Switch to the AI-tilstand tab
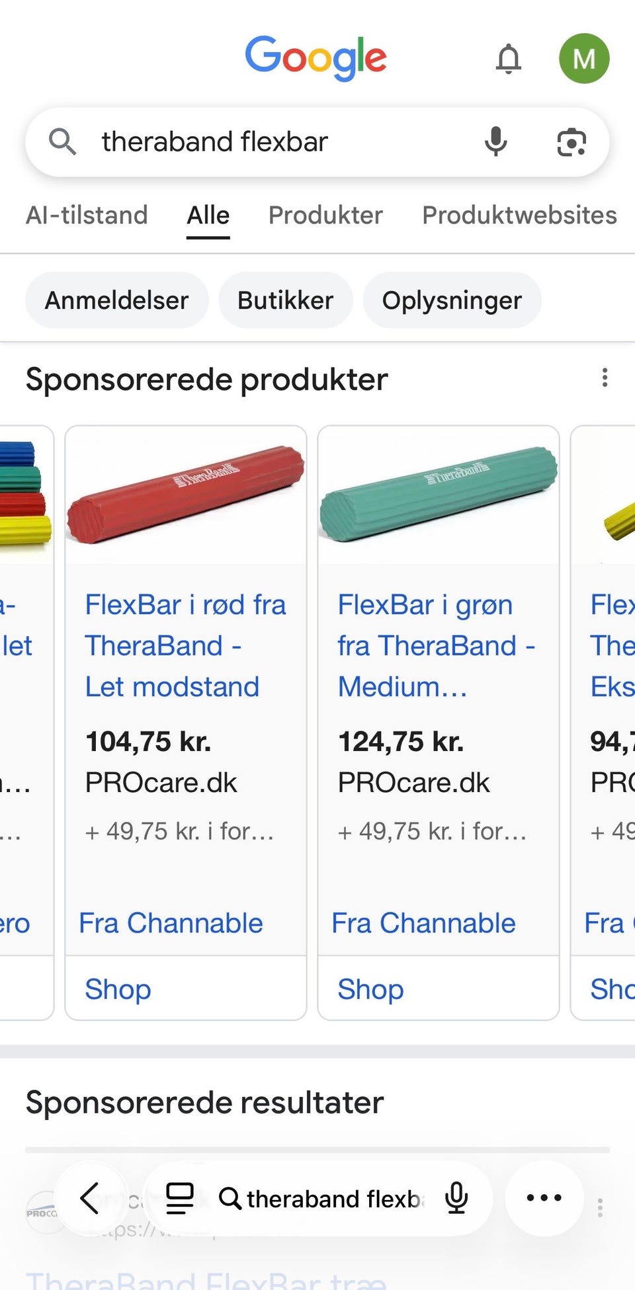635x1290 pixels. (87, 216)
